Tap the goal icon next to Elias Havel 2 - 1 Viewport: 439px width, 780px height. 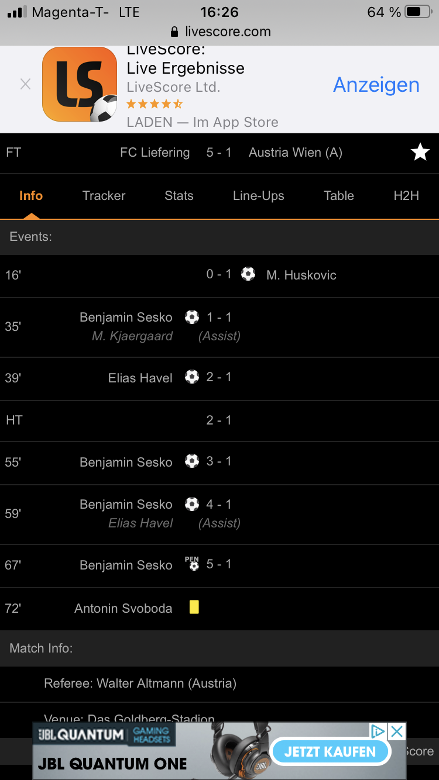click(x=192, y=377)
